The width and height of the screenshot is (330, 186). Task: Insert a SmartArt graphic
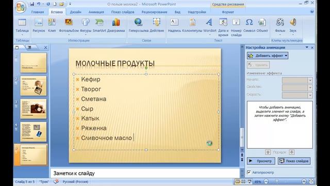99,25
